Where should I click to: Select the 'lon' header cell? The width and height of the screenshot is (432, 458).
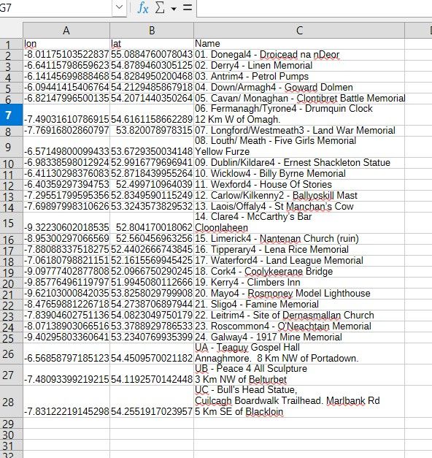click(66, 44)
